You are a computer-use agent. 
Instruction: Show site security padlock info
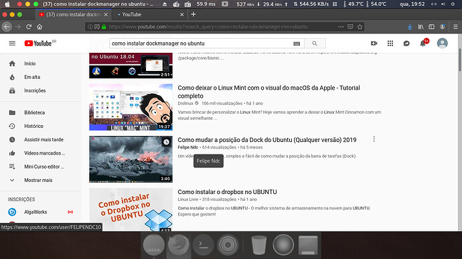point(104,27)
